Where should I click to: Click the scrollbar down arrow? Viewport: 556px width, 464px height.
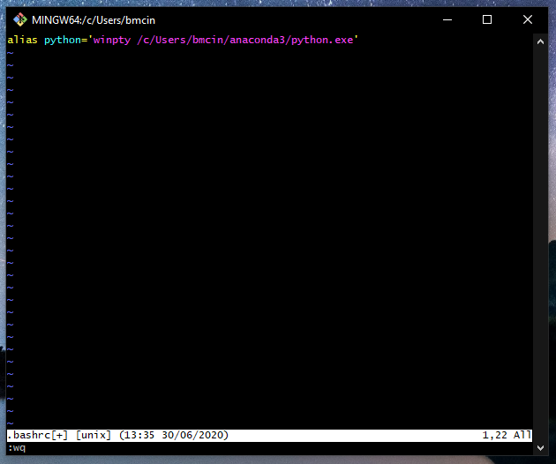pyautogui.click(x=541, y=447)
